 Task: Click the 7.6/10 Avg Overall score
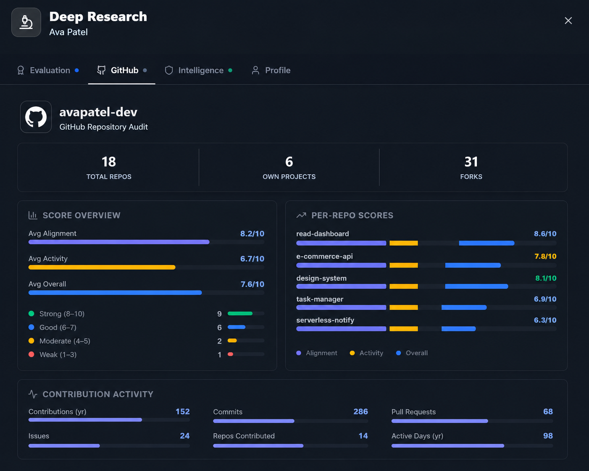coord(252,284)
